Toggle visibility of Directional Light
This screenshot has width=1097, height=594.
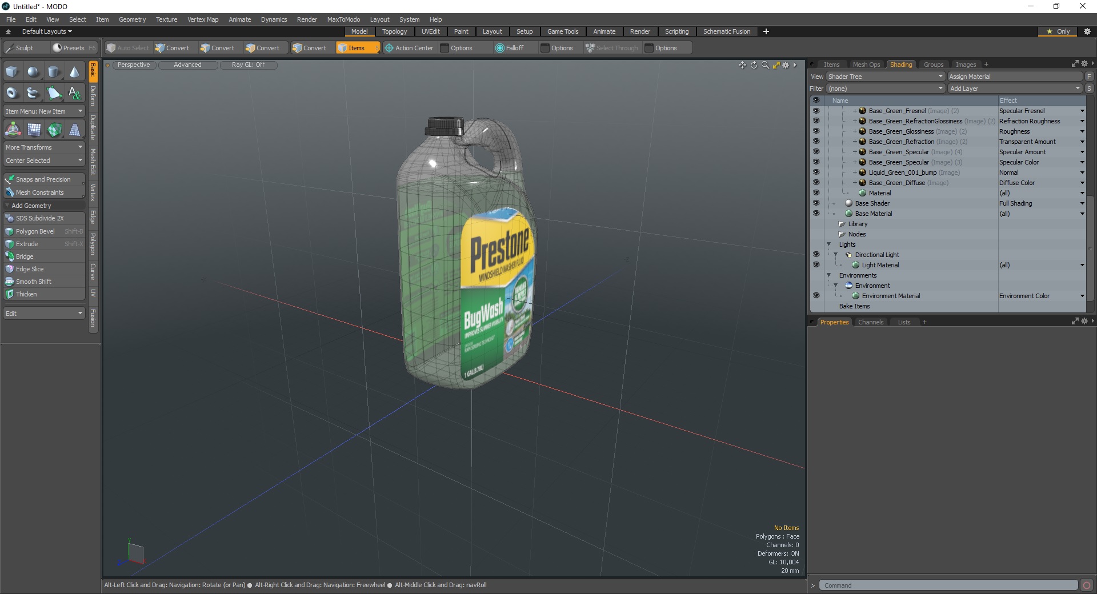pos(816,255)
